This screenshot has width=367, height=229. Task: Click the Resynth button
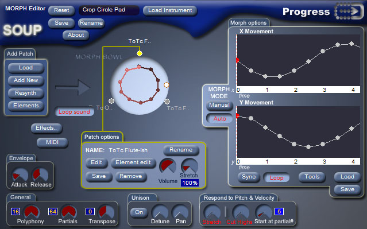pos(26,93)
